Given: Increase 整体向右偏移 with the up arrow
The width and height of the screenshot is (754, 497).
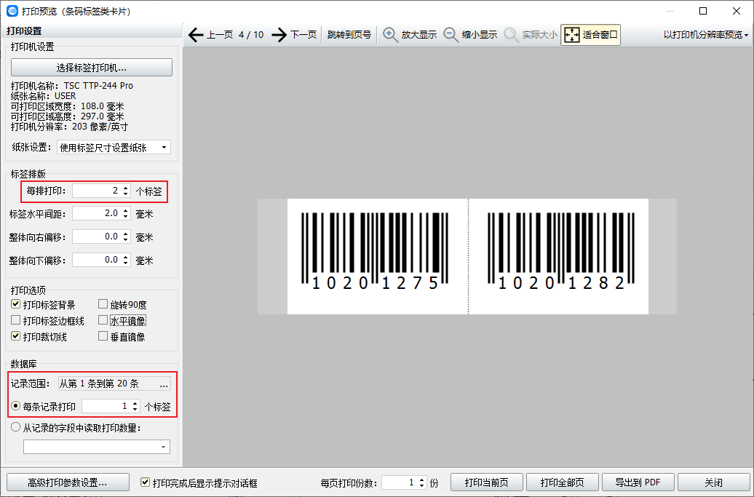Looking at the screenshot, I should pos(125,233).
